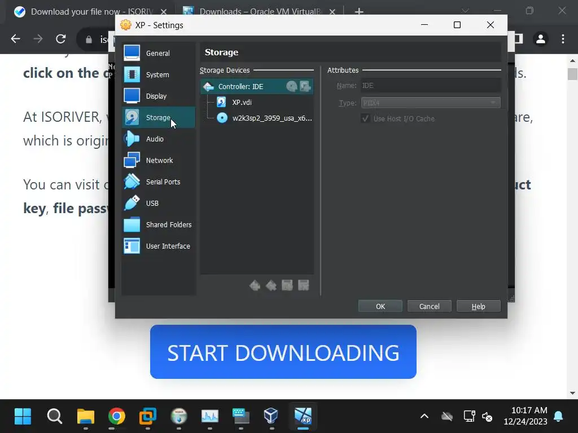Click Cancel in the settings dialog
This screenshot has width=578, height=433.
[x=430, y=306]
